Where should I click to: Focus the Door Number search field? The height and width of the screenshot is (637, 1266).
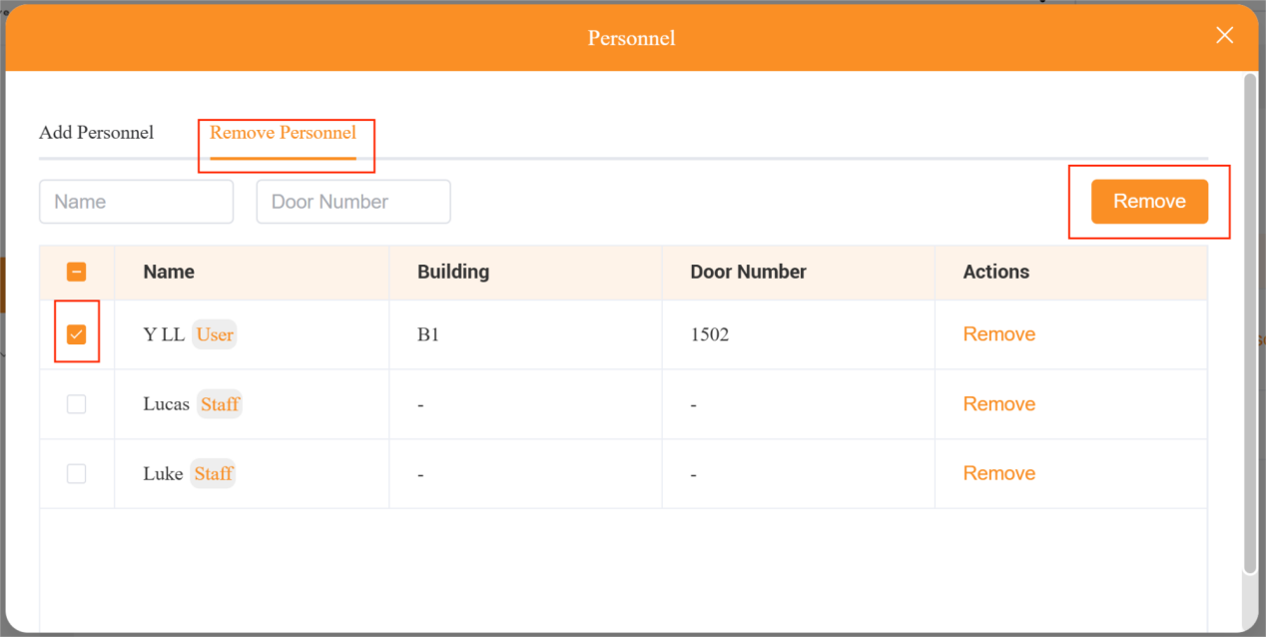pos(353,202)
